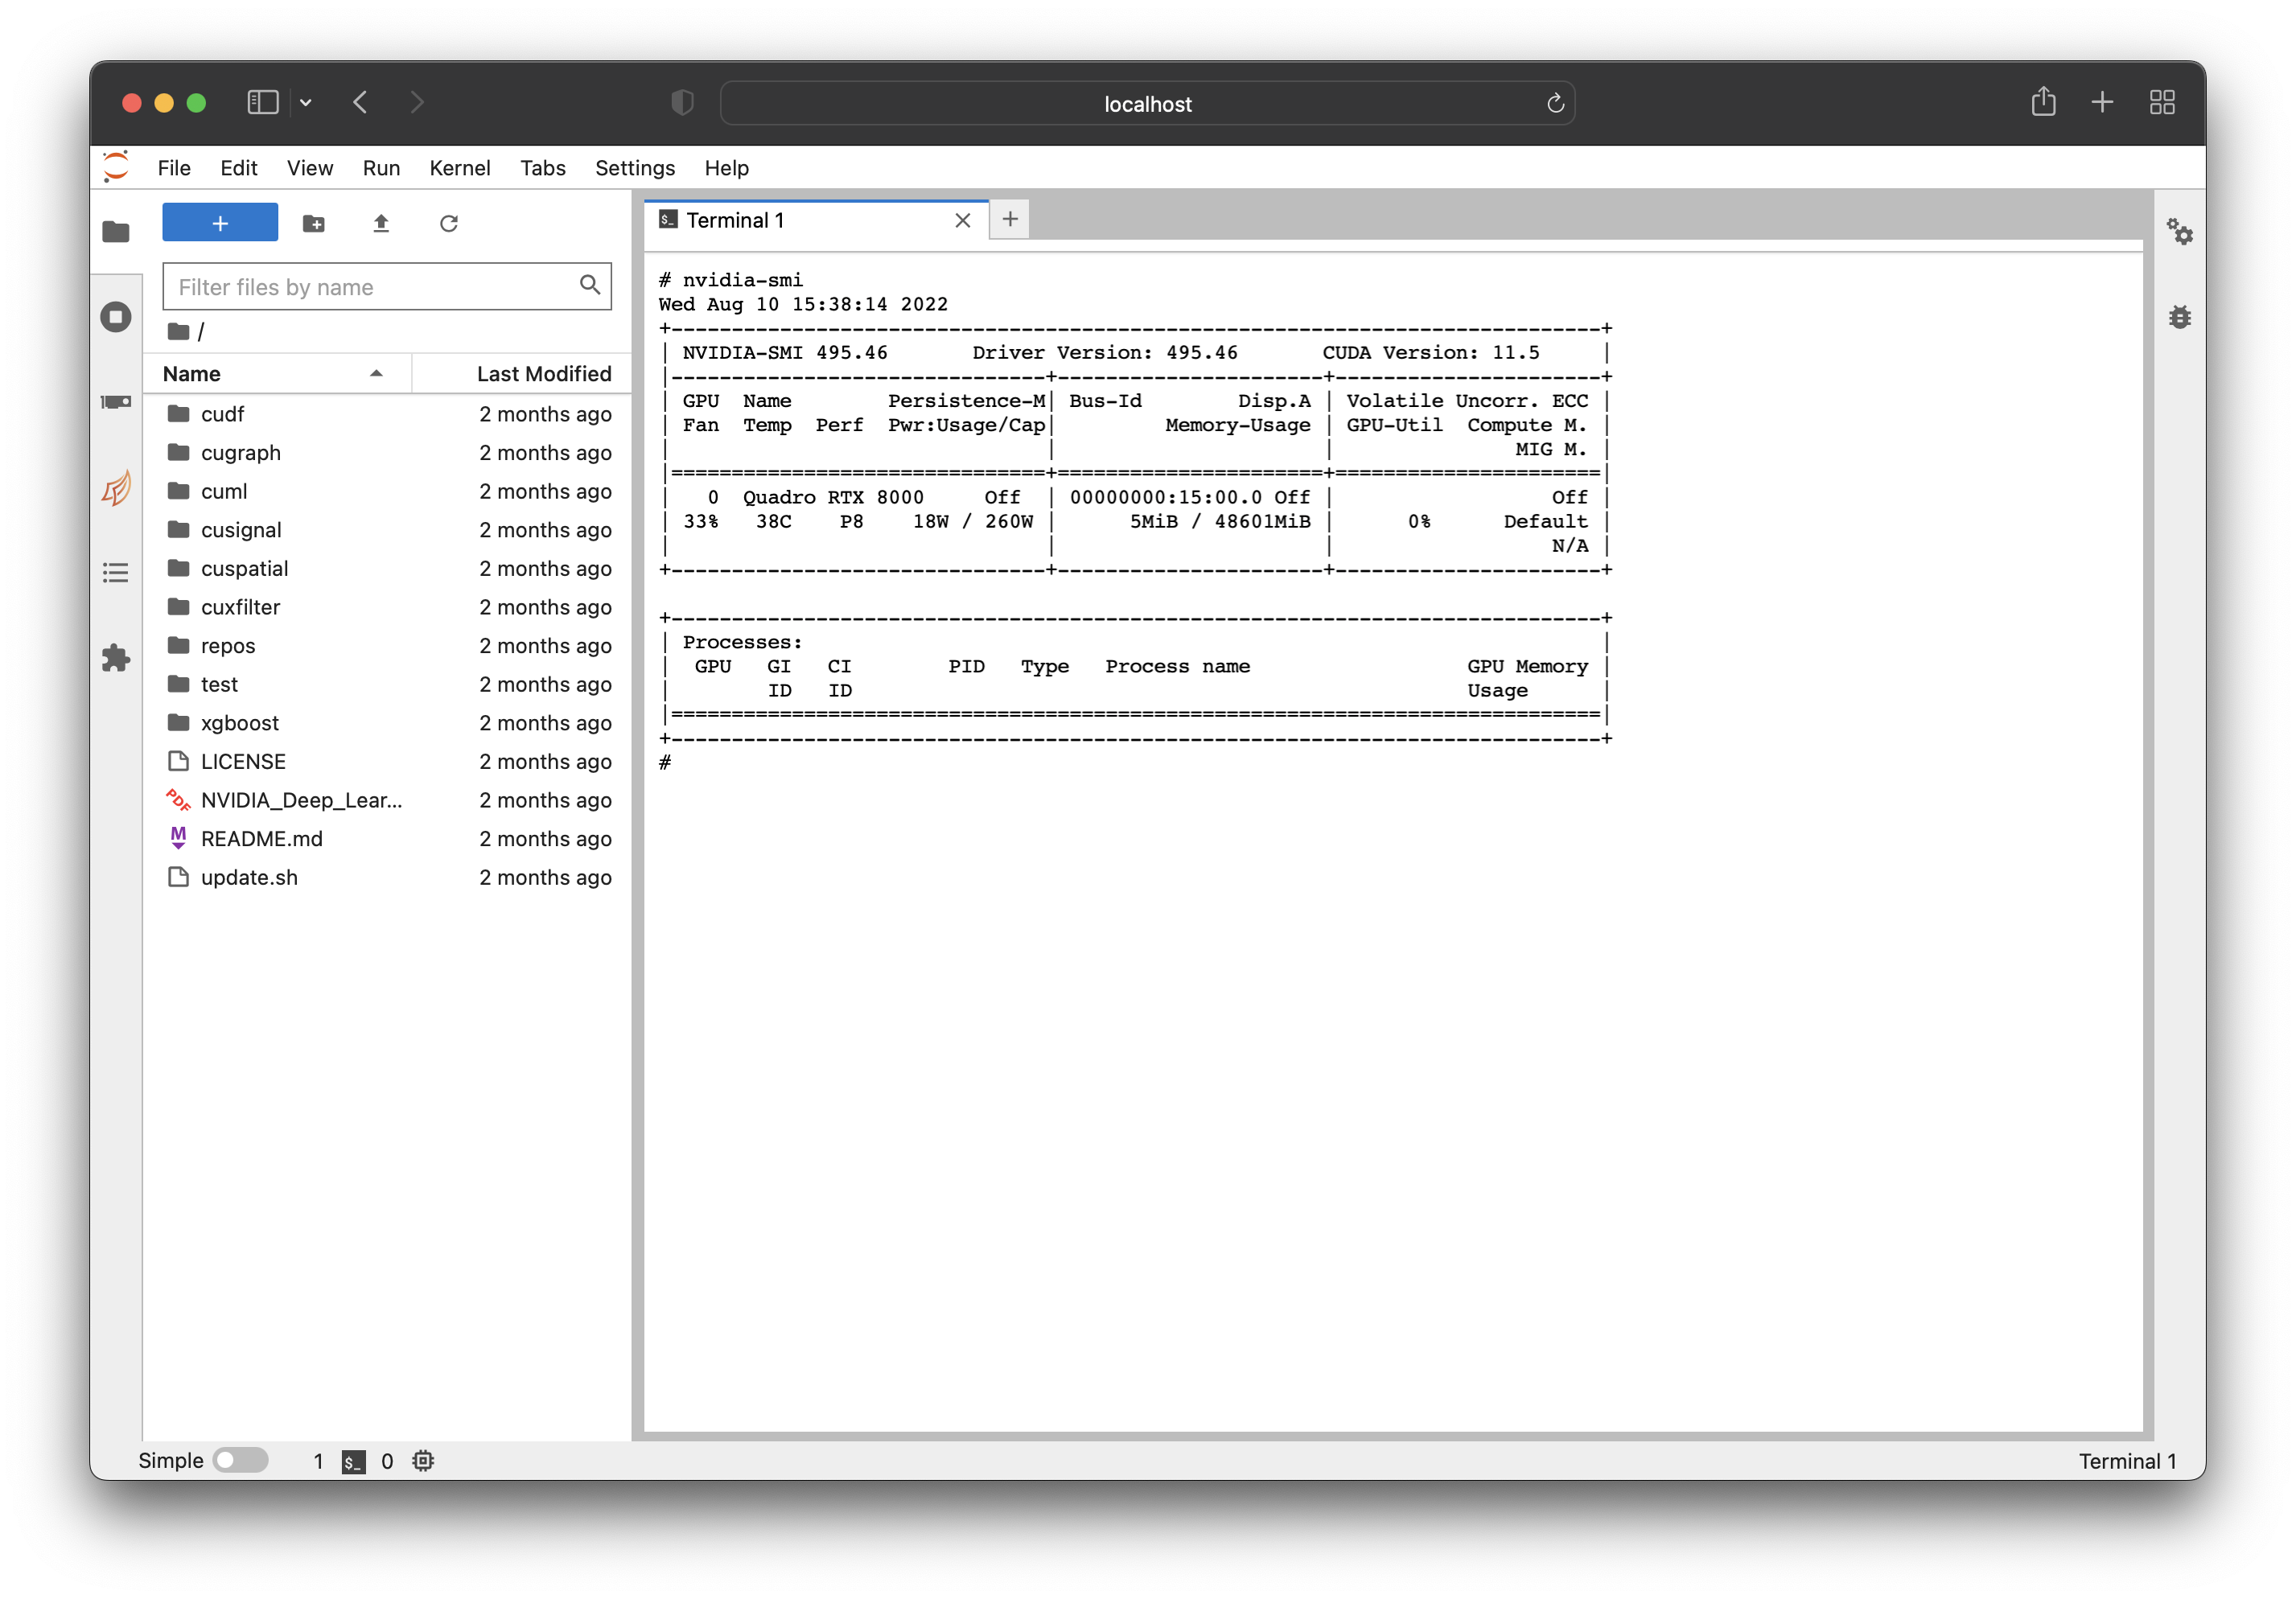Image resolution: width=2296 pixels, height=1599 pixels.
Task: Select the Git extension icon in sidebar
Action: (117, 488)
